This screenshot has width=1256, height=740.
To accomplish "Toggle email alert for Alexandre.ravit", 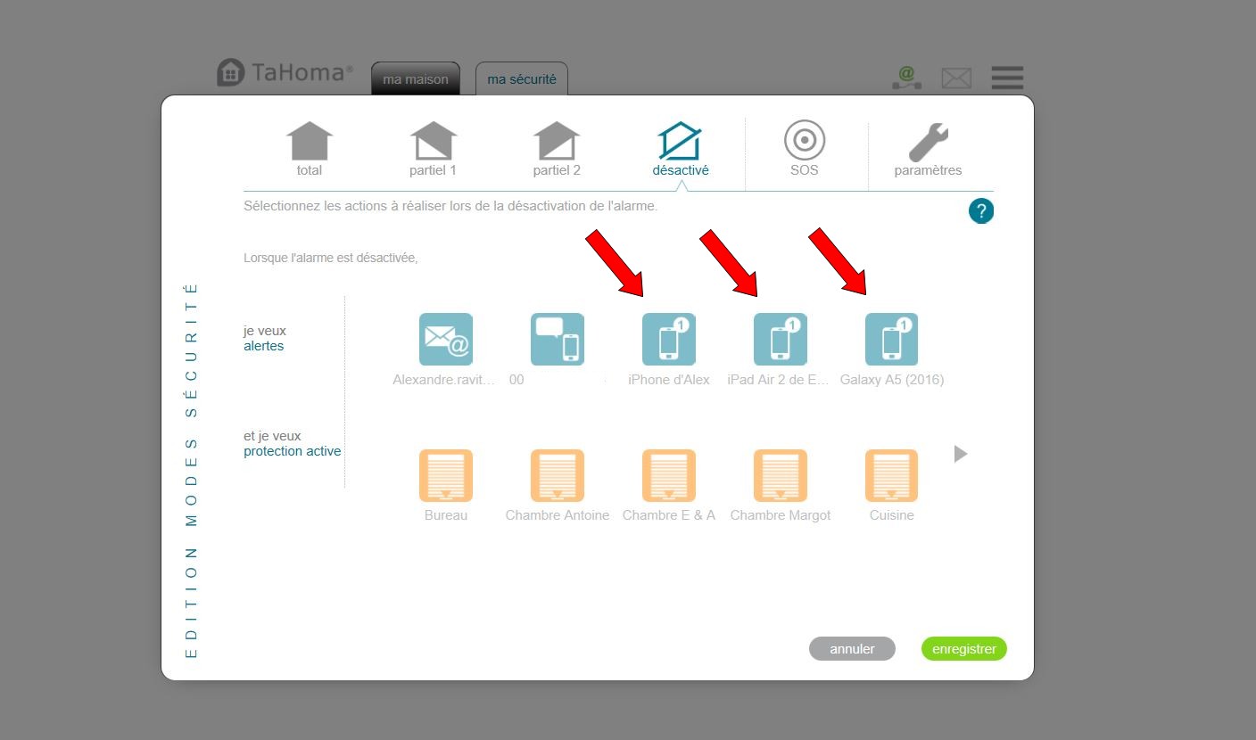I will (446, 340).
